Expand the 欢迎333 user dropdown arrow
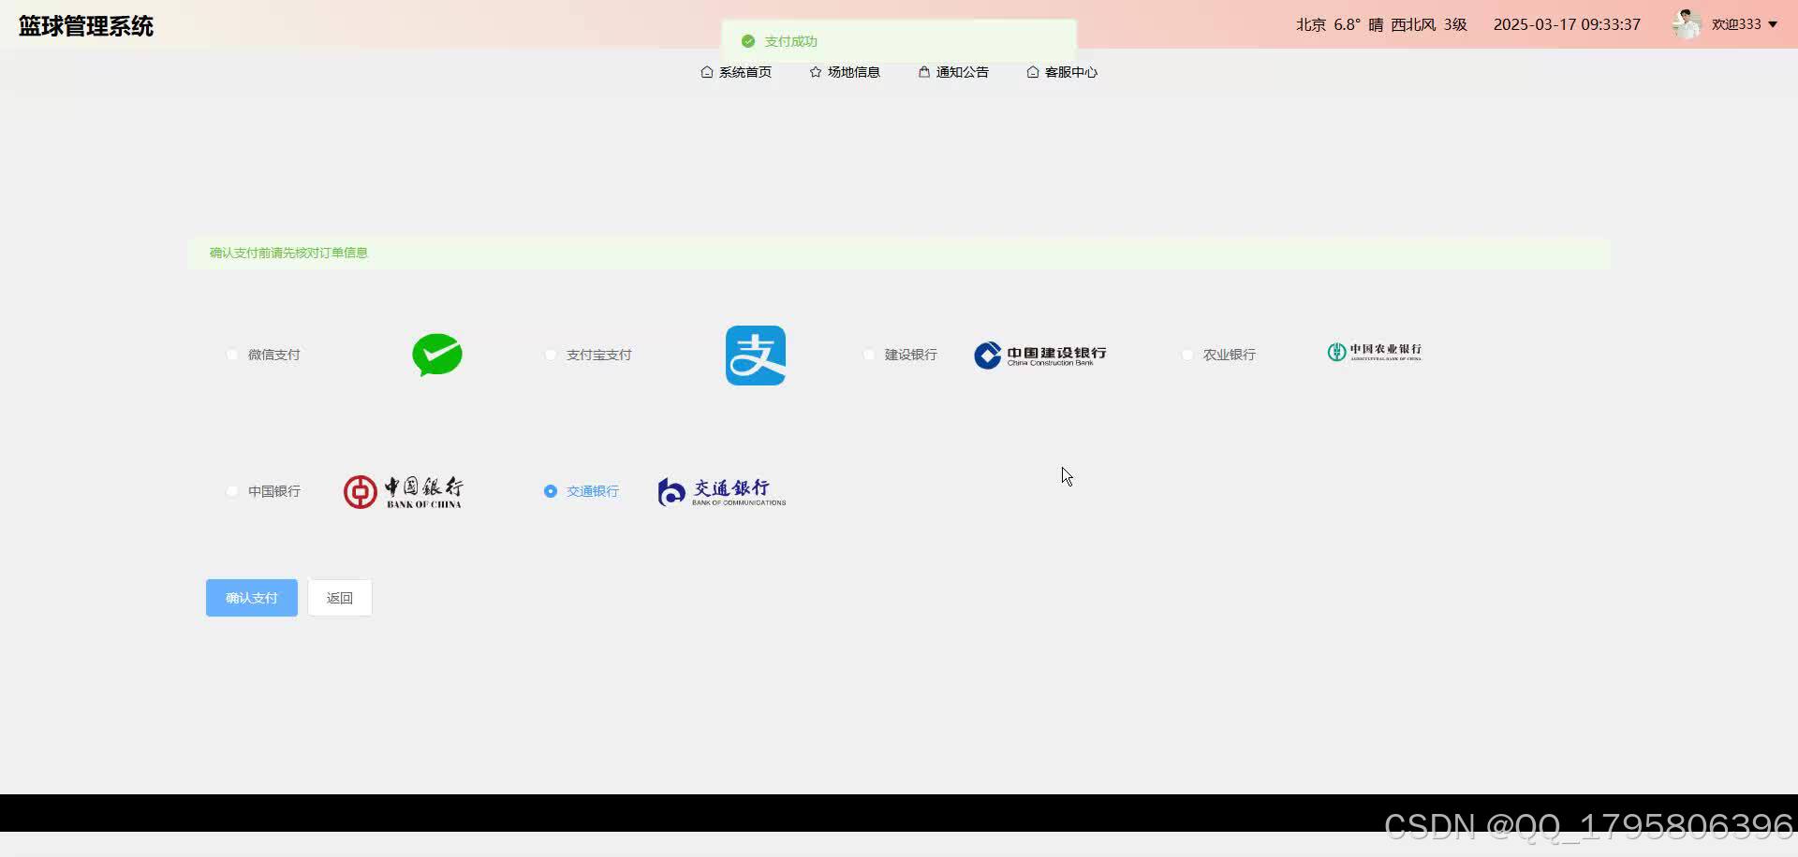The image size is (1798, 857). pos(1773,24)
